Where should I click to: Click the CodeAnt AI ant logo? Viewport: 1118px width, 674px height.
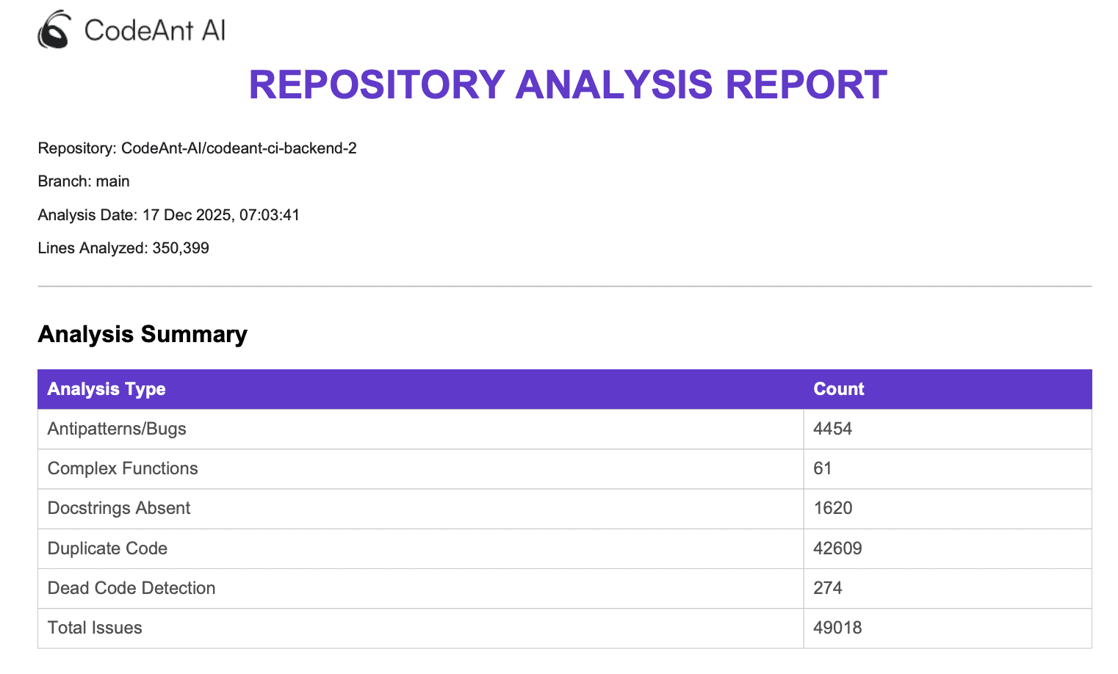tap(54, 29)
